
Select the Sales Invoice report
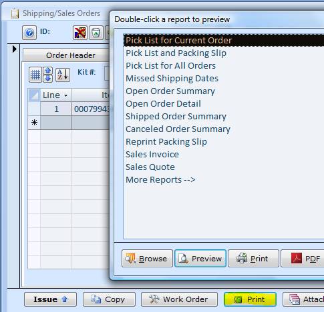click(152, 154)
